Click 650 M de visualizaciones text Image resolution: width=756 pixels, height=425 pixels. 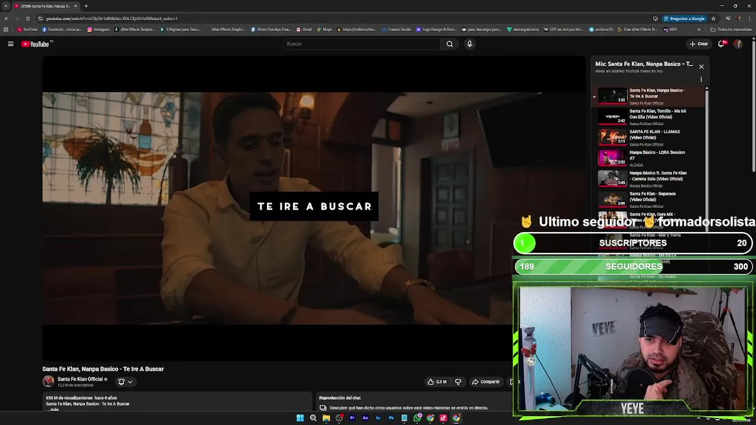click(69, 398)
